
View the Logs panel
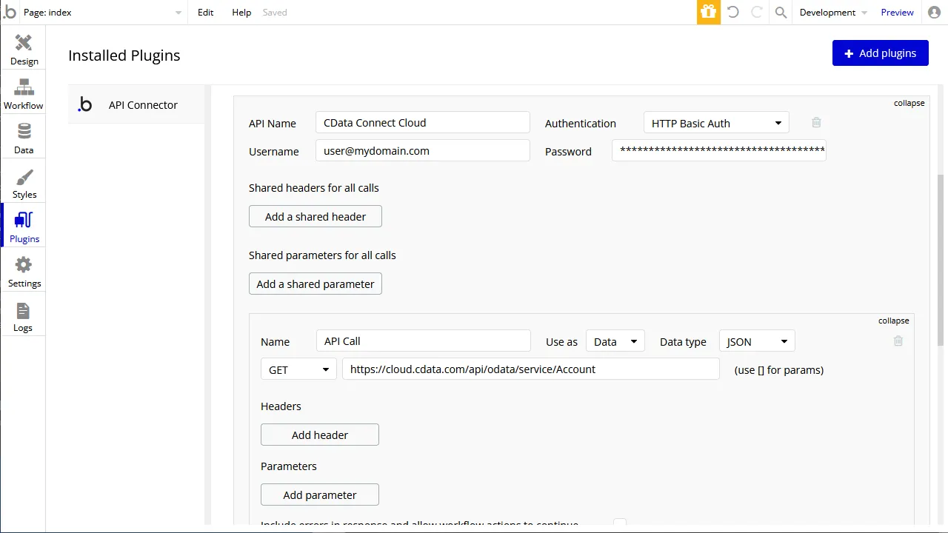pyautogui.click(x=23, y=314)
